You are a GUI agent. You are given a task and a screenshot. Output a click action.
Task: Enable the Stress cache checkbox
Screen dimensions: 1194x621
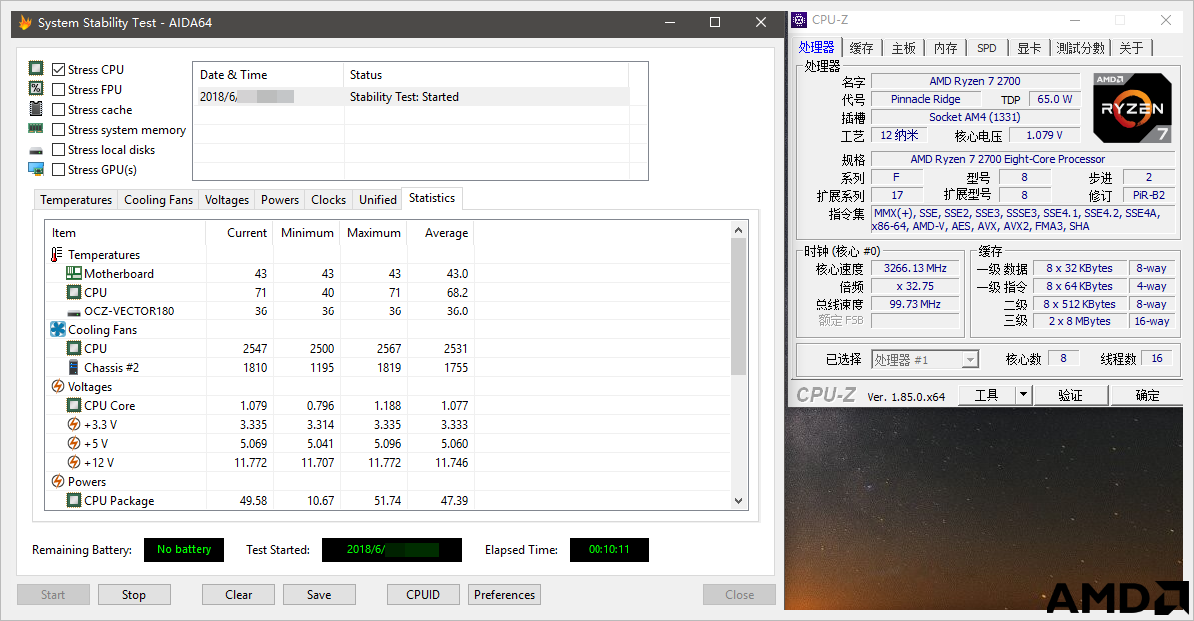[59, 110]
